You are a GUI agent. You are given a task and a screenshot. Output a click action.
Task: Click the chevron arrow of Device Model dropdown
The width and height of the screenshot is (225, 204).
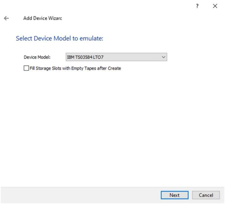pyautogui.click(x=164, y=57)
